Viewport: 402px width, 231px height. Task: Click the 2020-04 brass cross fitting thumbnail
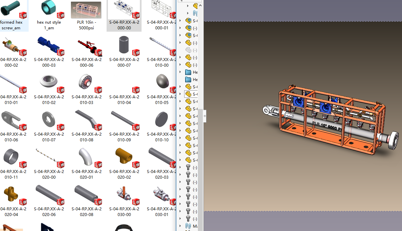12,195
